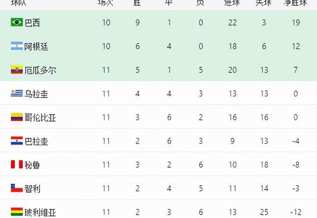Open the 哥伦比亚 team page
Image resolution: width=317 pixels, height=218 pixels.
pos(40,118)
